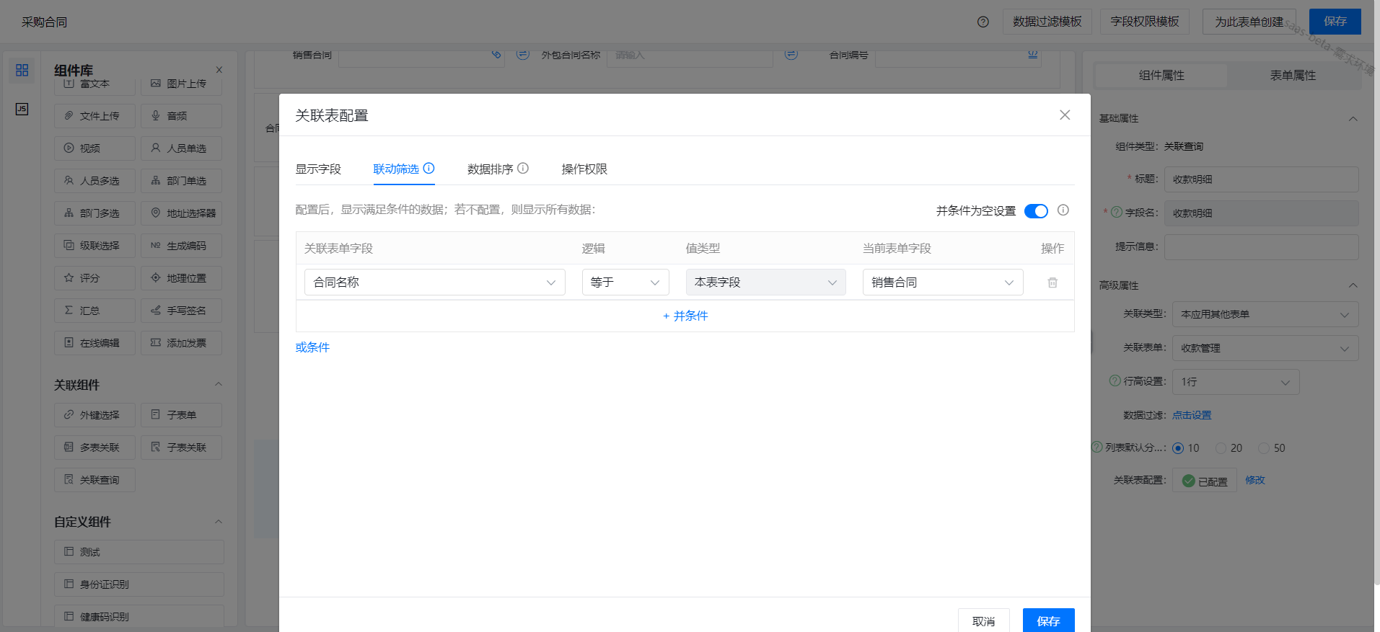The height and width of the screenshot is (632, 1380).
Task: Select the 文件上传 component
Action: pos(95,116)
